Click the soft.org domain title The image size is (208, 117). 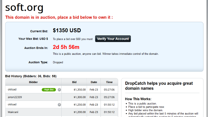[24, 7]
